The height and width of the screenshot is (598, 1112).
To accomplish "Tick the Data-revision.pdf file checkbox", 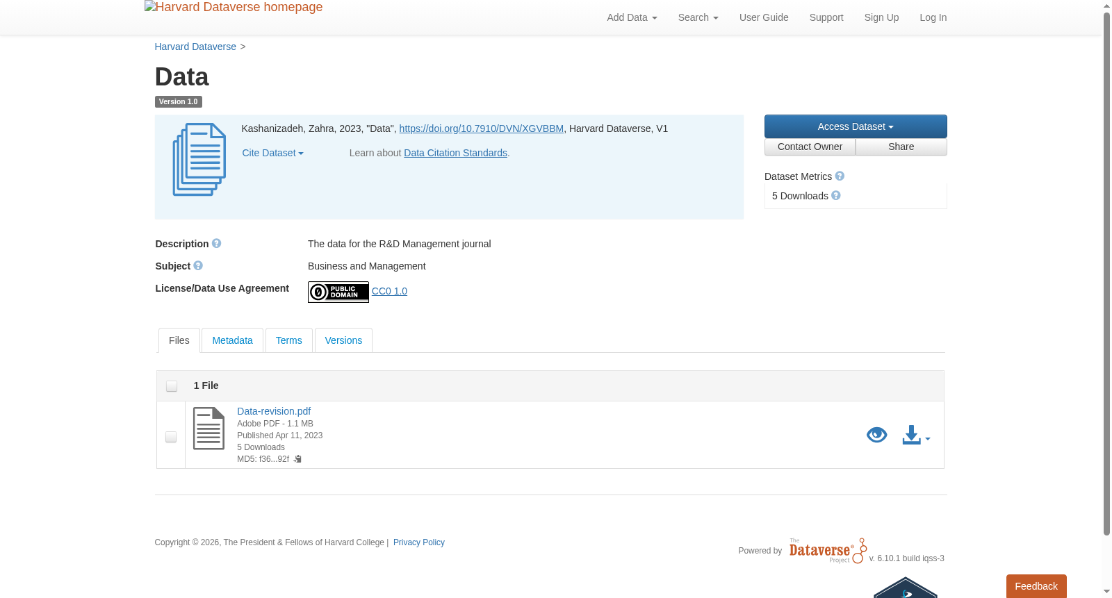I will click(171, 437).
